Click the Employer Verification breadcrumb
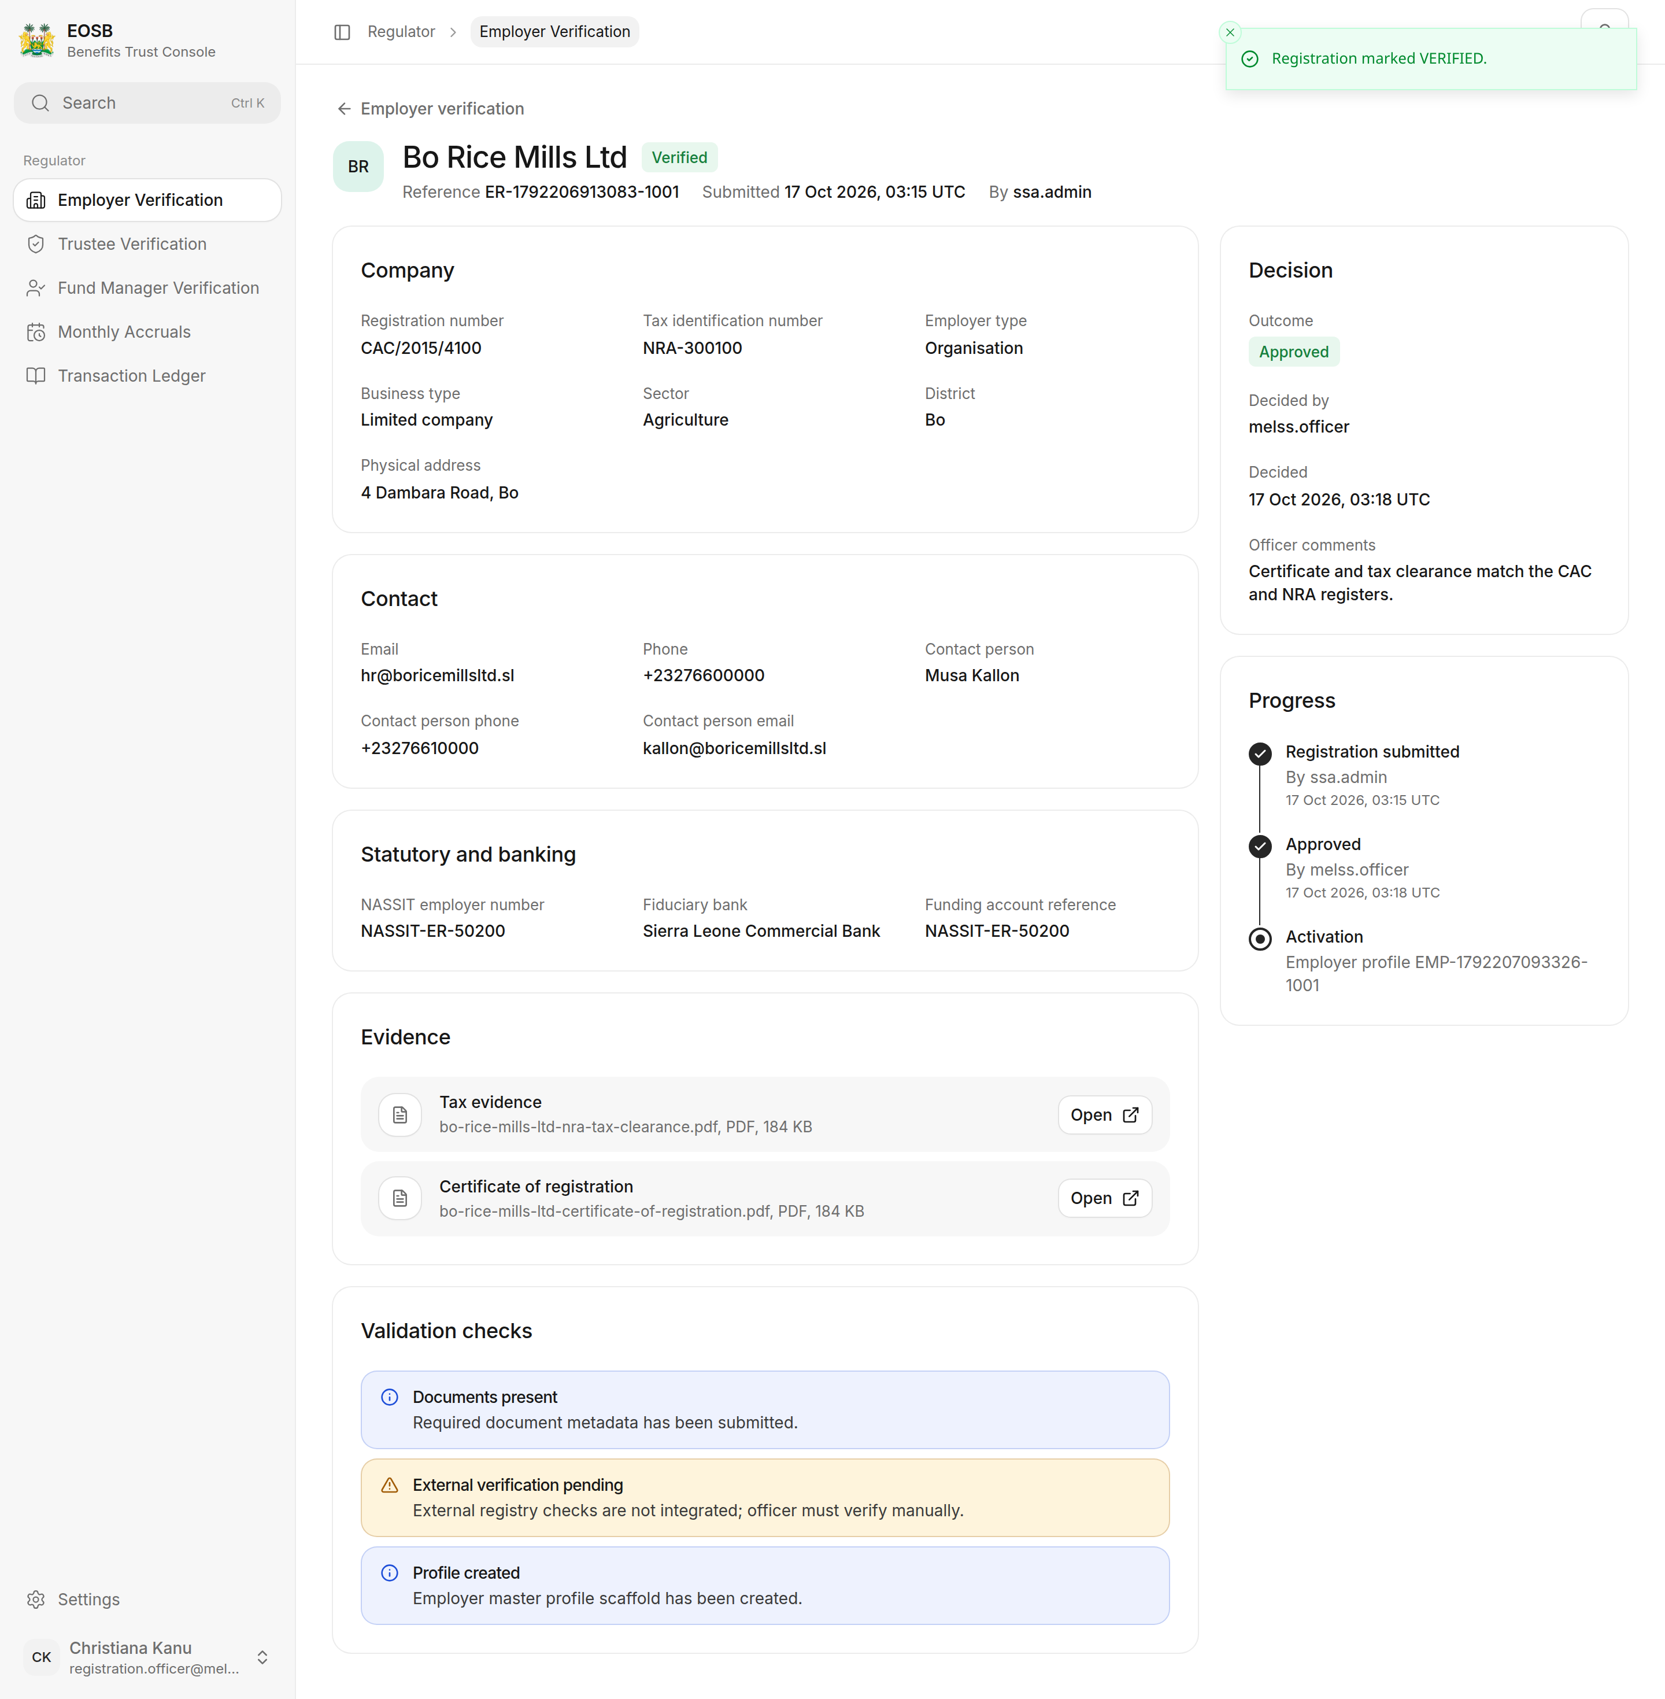 [x=554, y=31]
